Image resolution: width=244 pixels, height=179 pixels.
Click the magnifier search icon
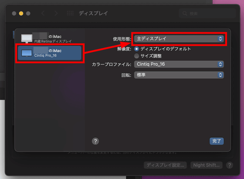point(185,14)
